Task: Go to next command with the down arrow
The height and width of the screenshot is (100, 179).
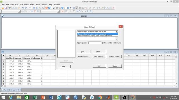Action: pyautogui.click(x=37, y=8)
